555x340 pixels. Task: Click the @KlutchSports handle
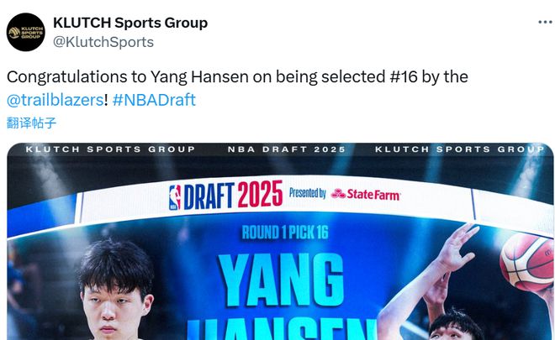103,42
